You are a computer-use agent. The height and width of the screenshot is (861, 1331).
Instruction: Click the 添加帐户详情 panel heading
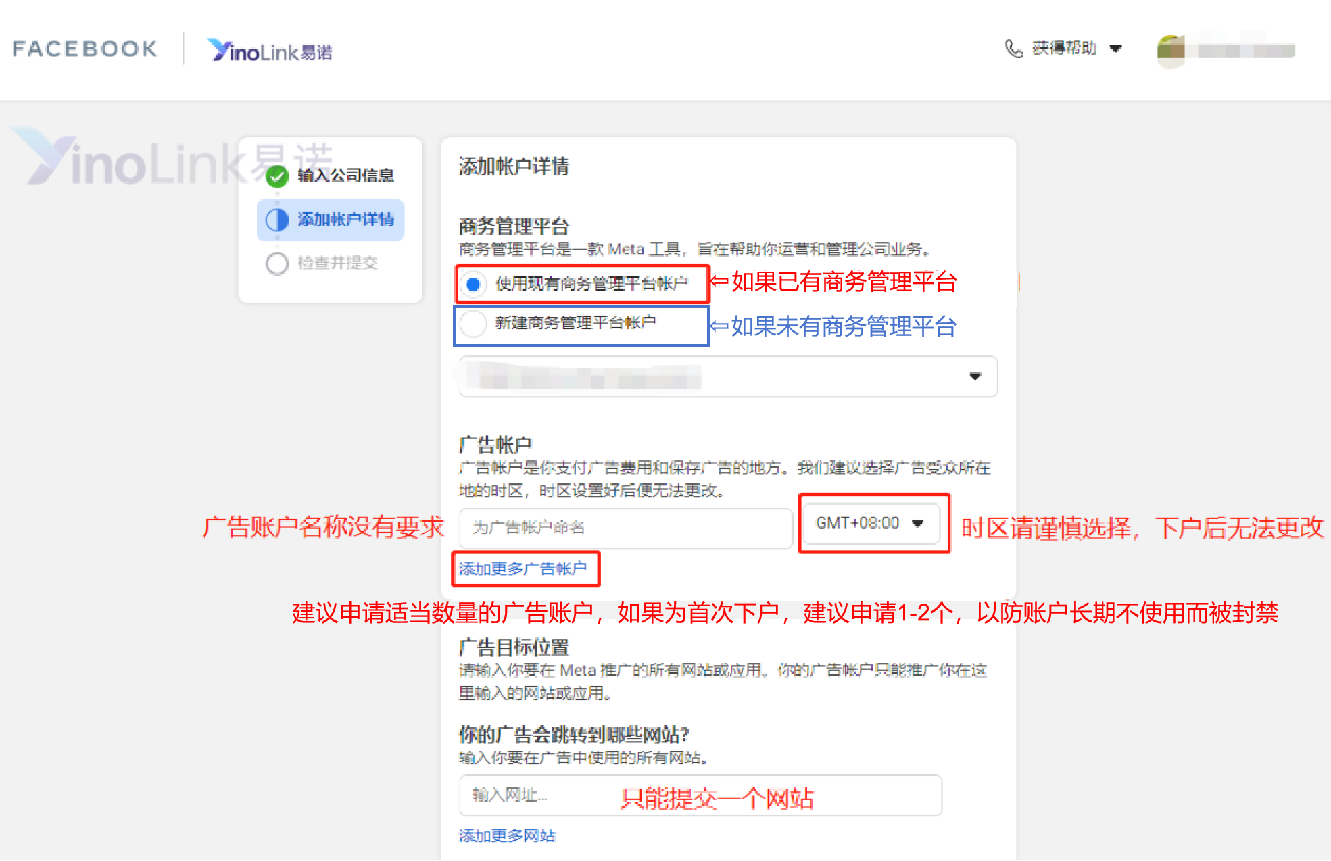pos(514,166)
